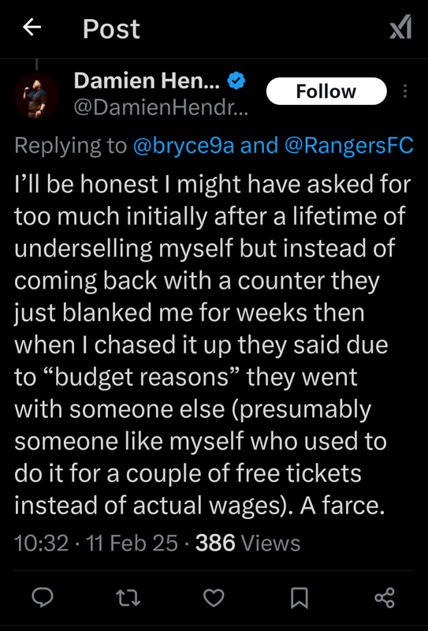Viewport: 428px width, 631px height.
Task: Open the three-dot more options menu
Action: tap(404, 91)
